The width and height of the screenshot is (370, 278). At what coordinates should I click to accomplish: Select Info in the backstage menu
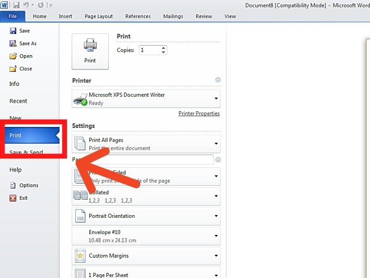coord(14,84)
